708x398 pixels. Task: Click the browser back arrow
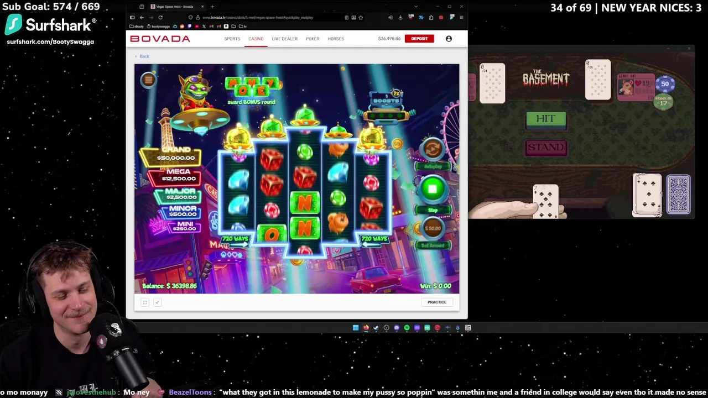tap(142, 17)
